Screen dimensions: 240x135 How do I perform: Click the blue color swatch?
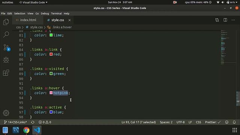(x=51, y=112)
